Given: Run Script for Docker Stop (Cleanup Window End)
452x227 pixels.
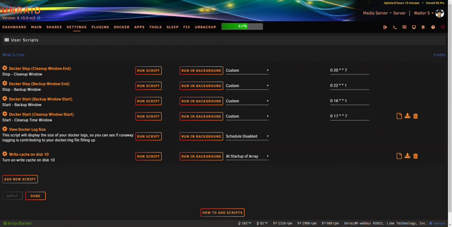Looking at the screenshot, I should tap(148, 70).
